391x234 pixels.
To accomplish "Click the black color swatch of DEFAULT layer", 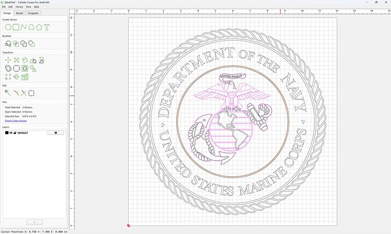I will coord(7,133).
